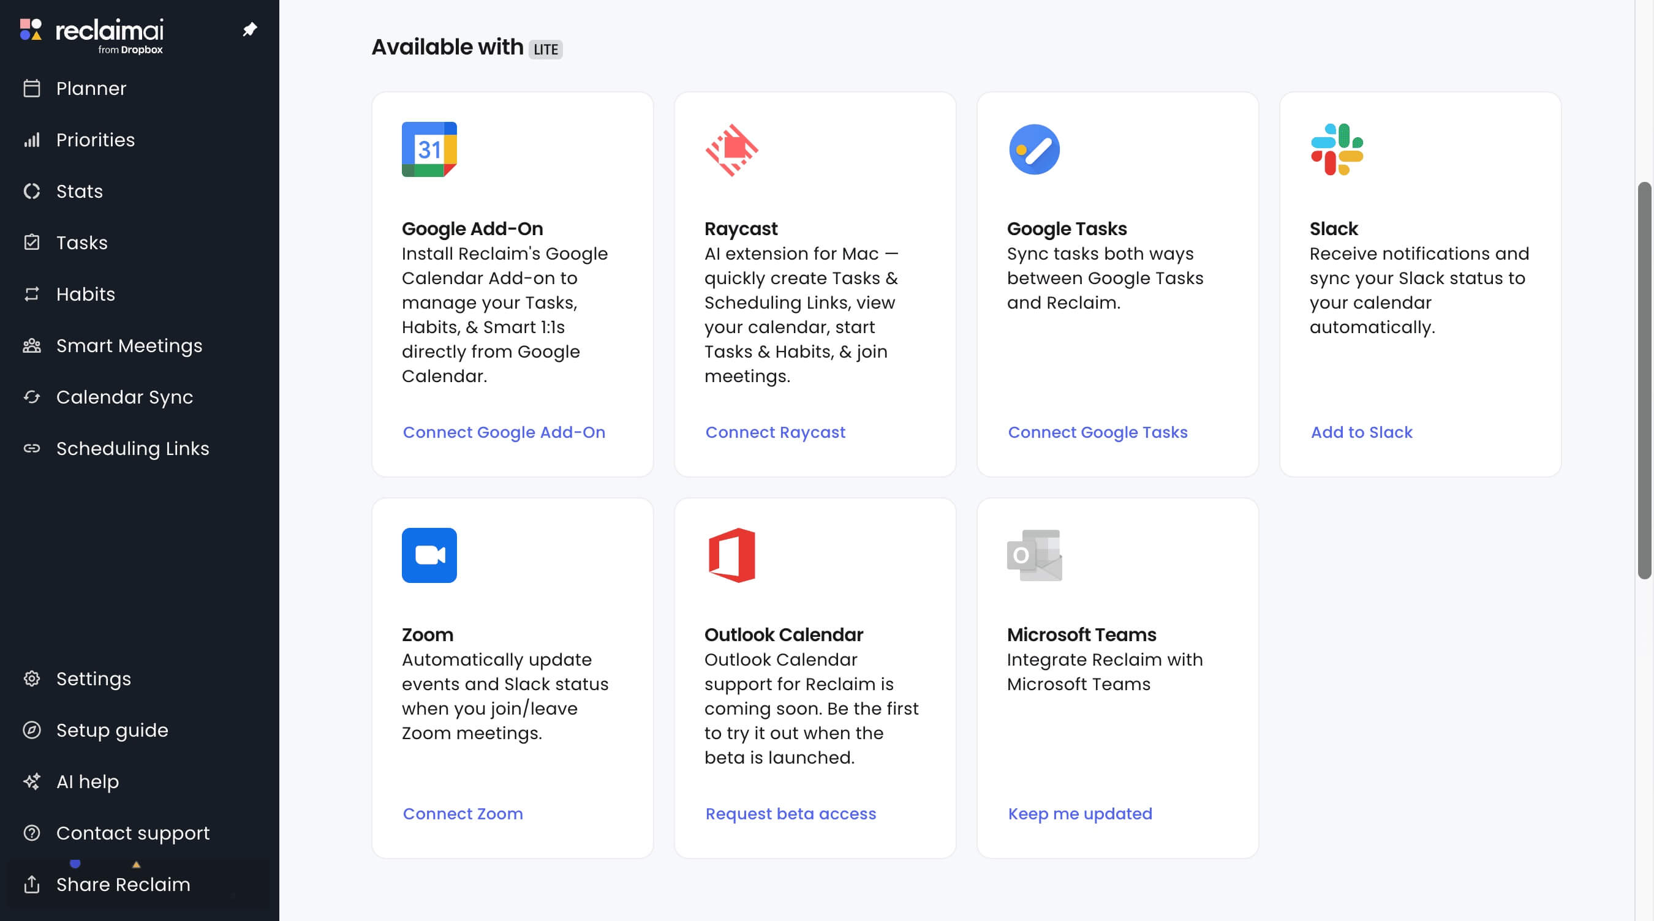Click the Available with heading

click(447, 47)
